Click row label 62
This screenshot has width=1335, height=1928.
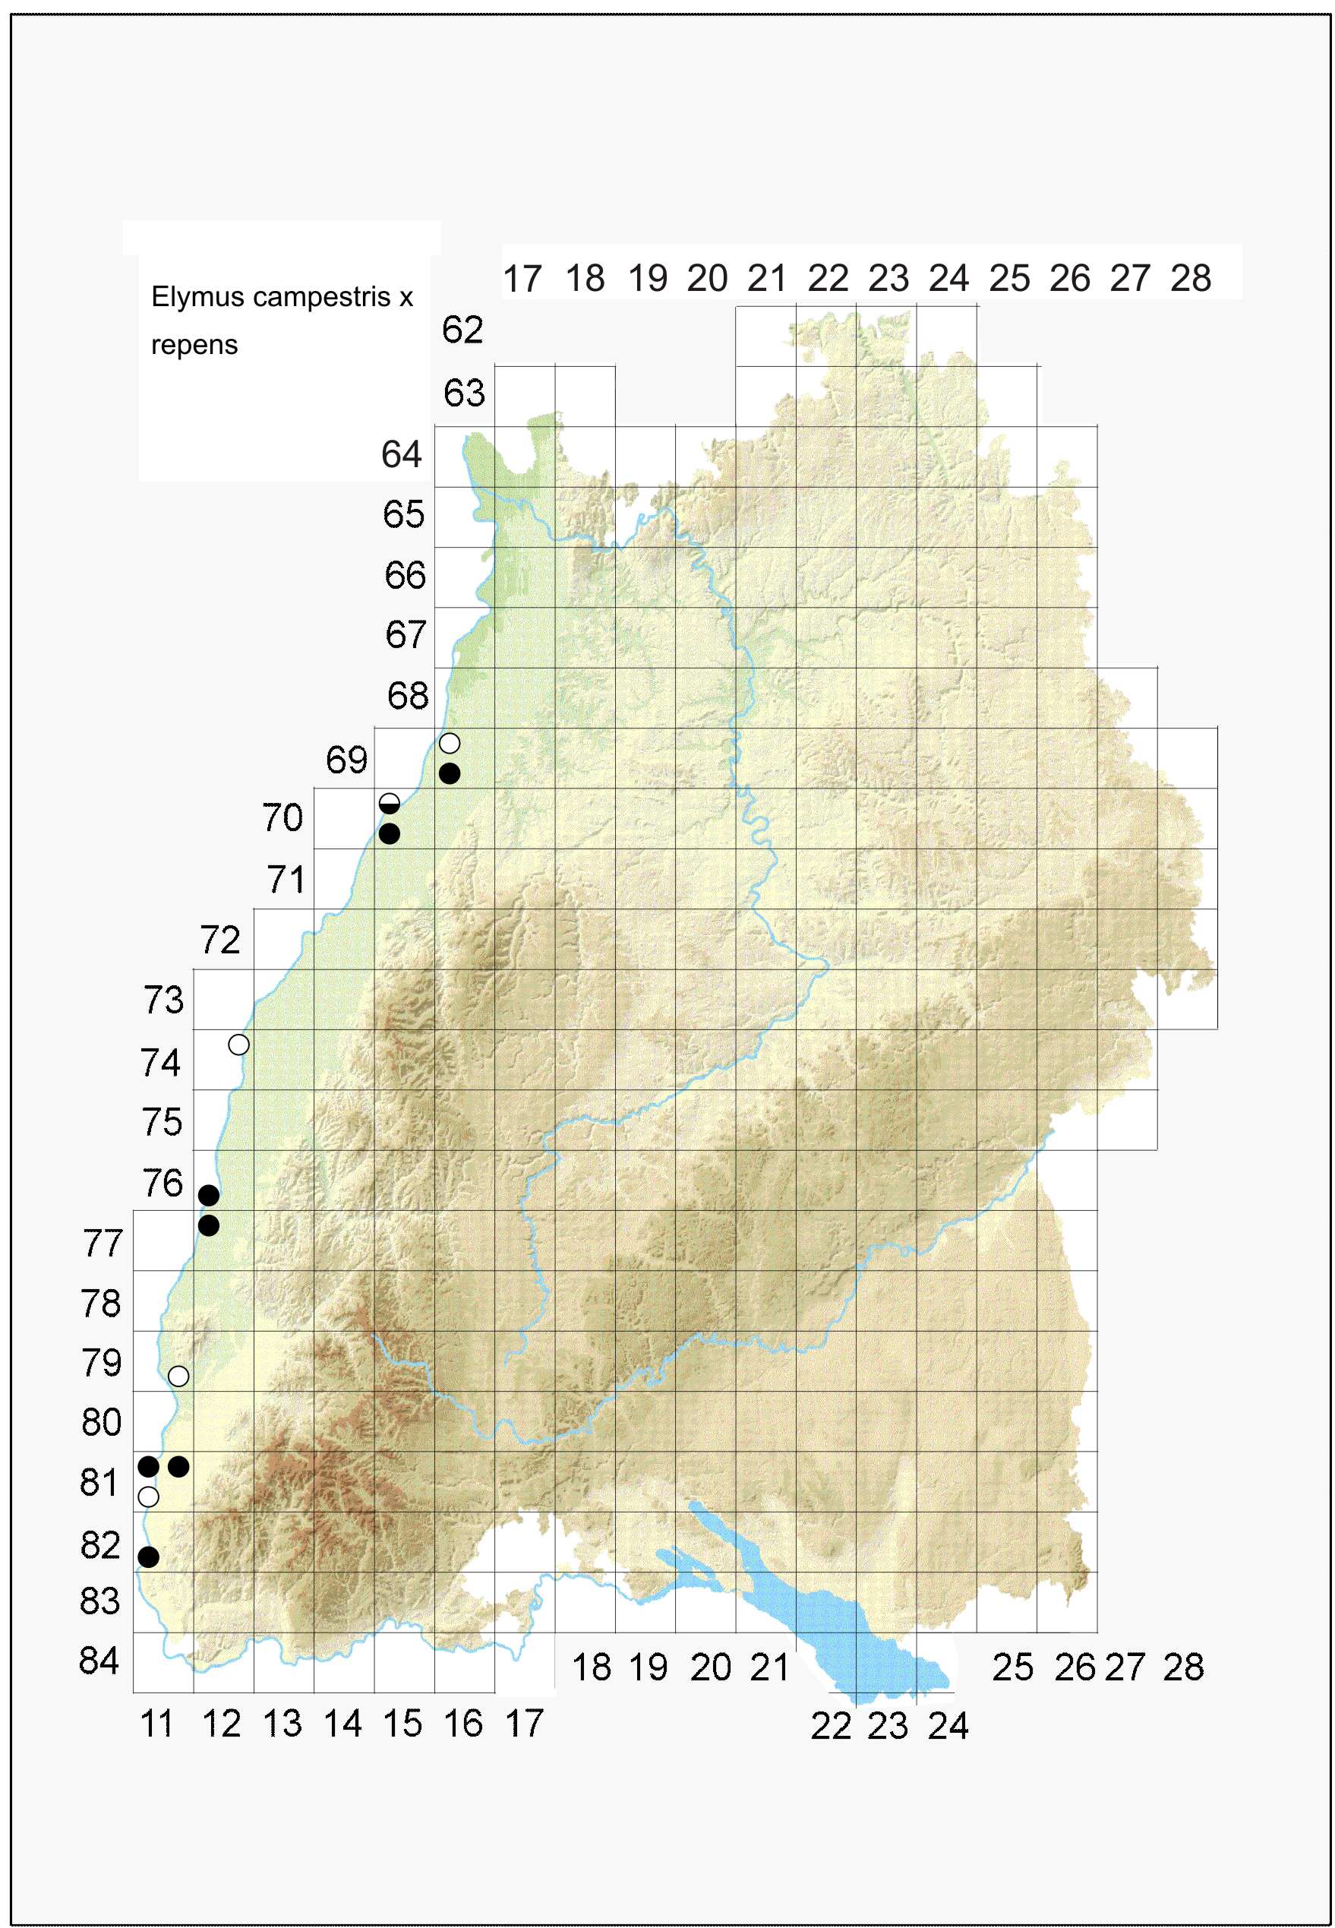point(462,330)
